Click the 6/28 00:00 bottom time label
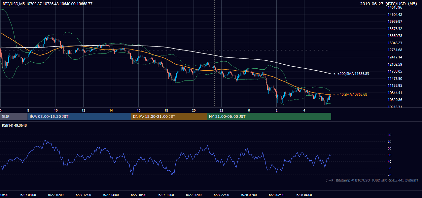The image size is (422, 198). pyautogui.click(x=249, y=195)
